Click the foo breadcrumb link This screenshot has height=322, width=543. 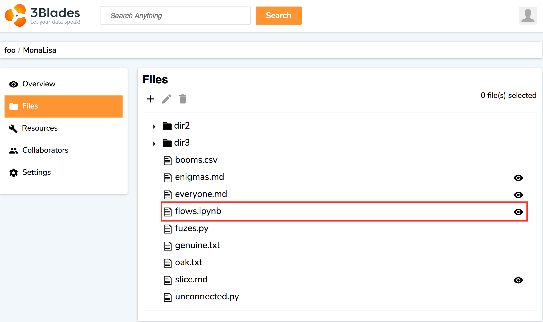[x=10, y=50]
